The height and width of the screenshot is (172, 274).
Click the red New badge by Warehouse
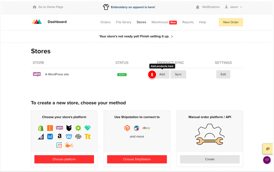point(173,22)
